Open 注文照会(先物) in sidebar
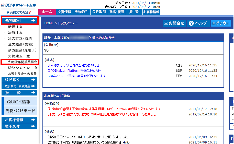This screenshot has height=144, width=234. point(21,44)
